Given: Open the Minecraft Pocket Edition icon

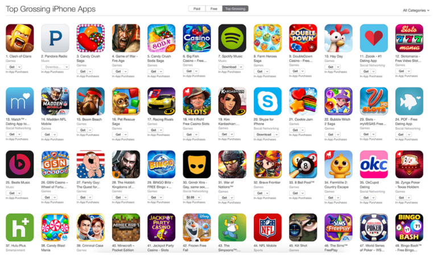Looking at the screenshot, I should (x=126, y=227).
